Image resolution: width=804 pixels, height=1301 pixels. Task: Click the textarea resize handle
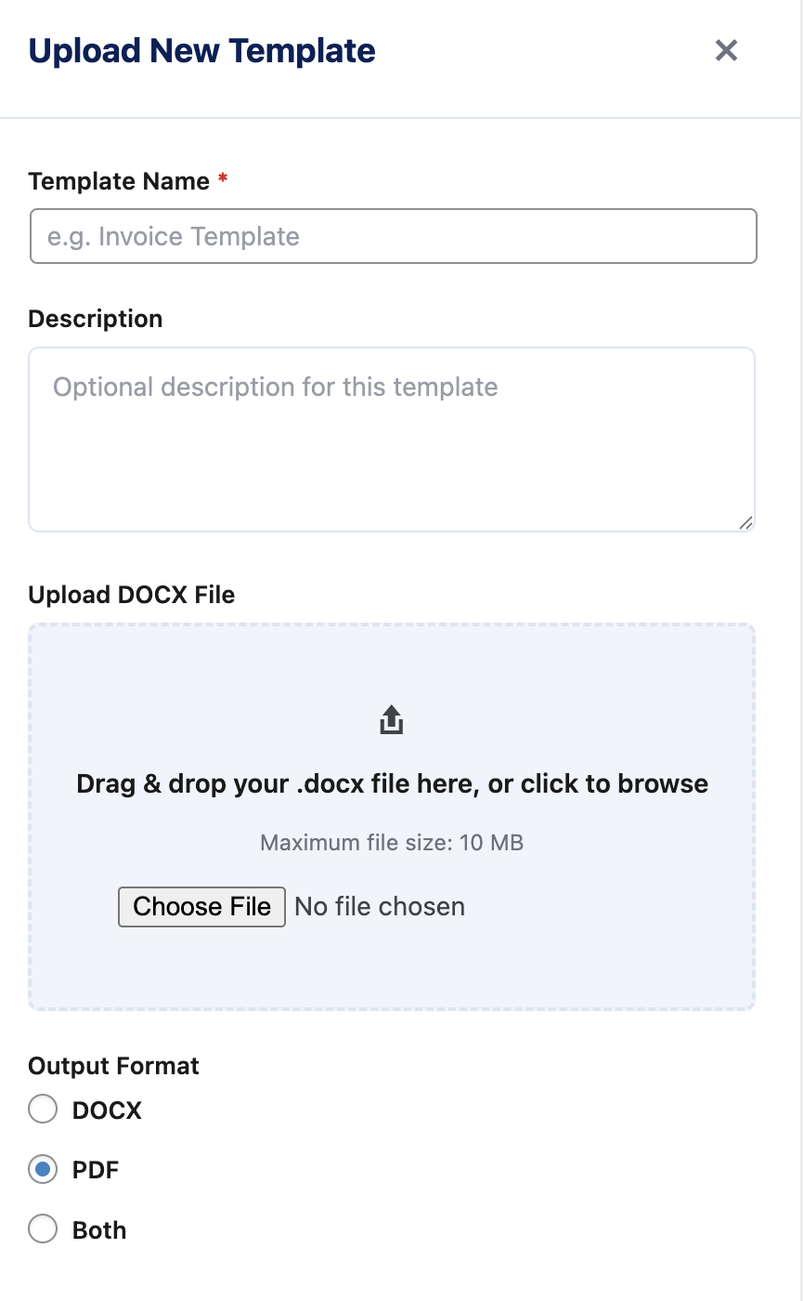[746, 524]
